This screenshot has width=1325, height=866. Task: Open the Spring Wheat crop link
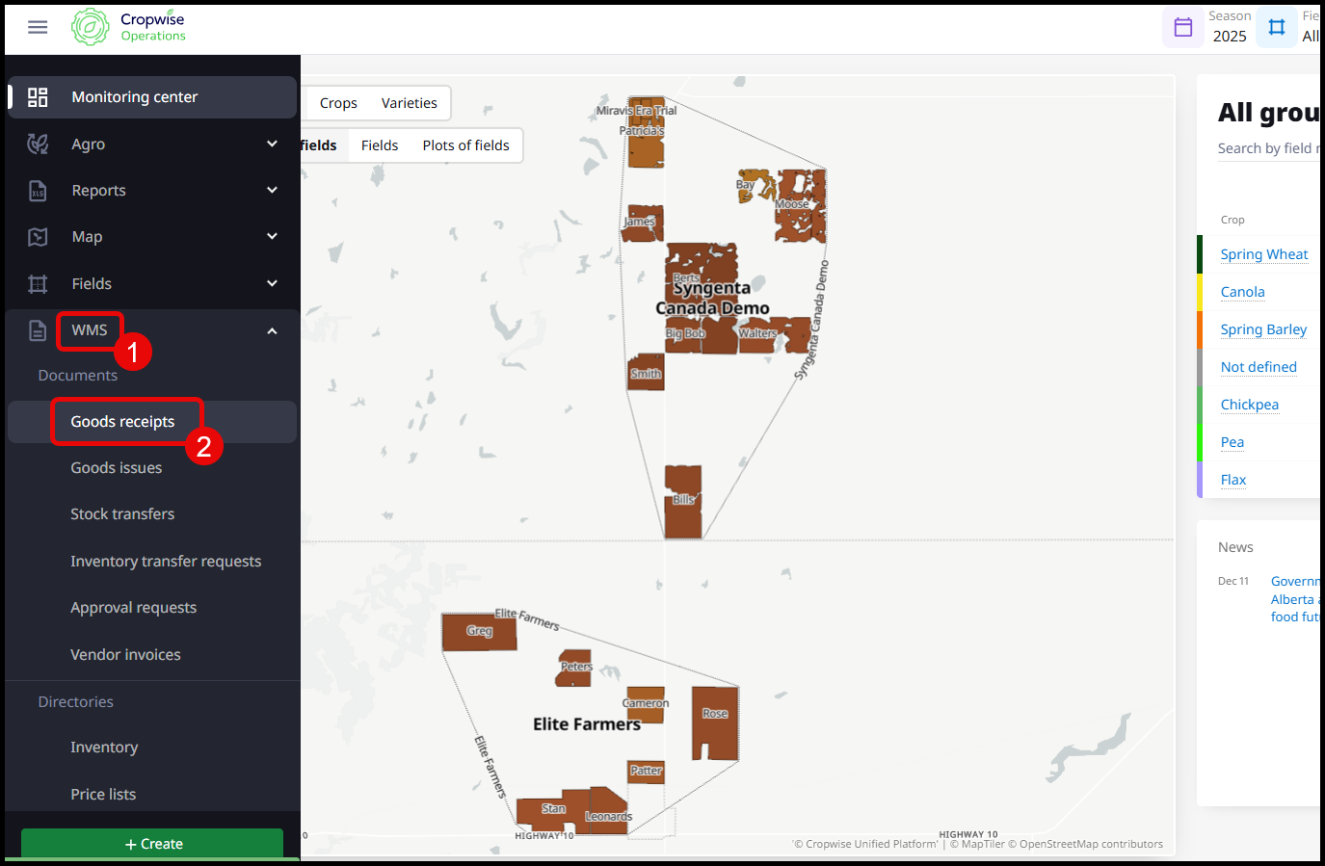tap(1263, 254)
